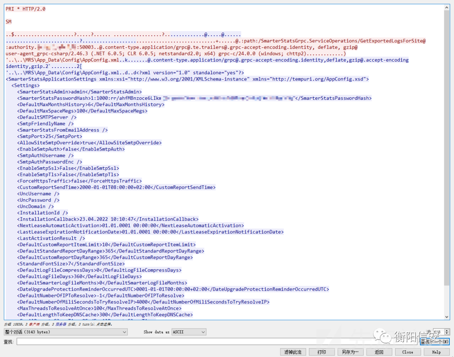
Task: Click the user-agent grpc-csharp line
Action: pos(176,54)
